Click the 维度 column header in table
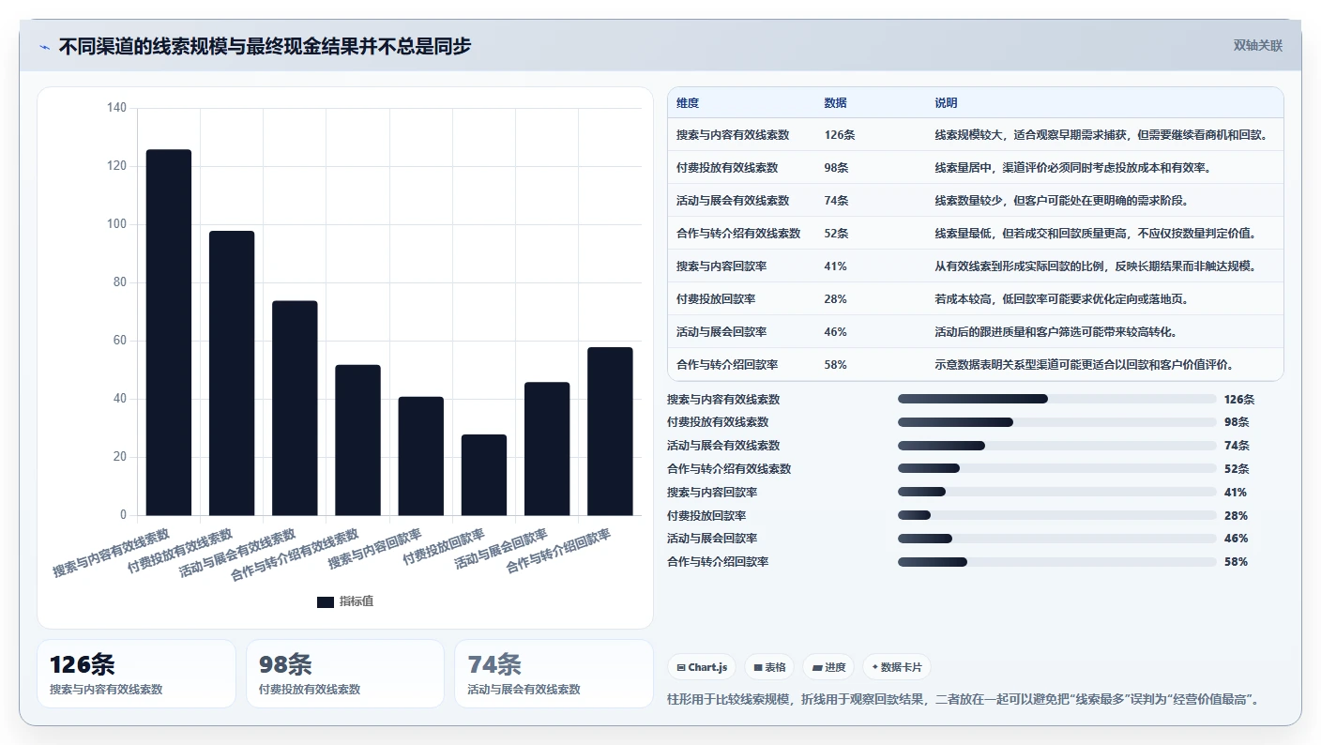Viewport: 1321px width, 745px height. tap(688, 103)
